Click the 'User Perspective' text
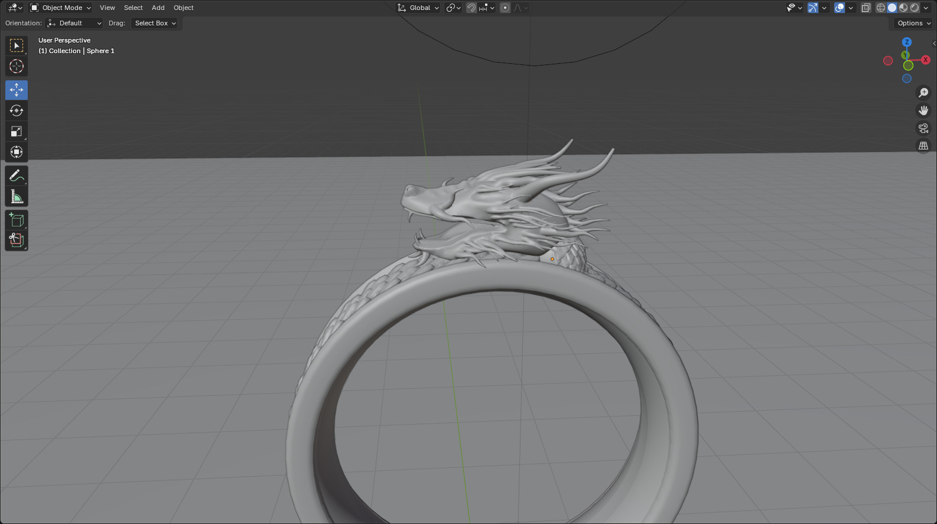The height and width of the screenshot is (524, 937). 64,40
